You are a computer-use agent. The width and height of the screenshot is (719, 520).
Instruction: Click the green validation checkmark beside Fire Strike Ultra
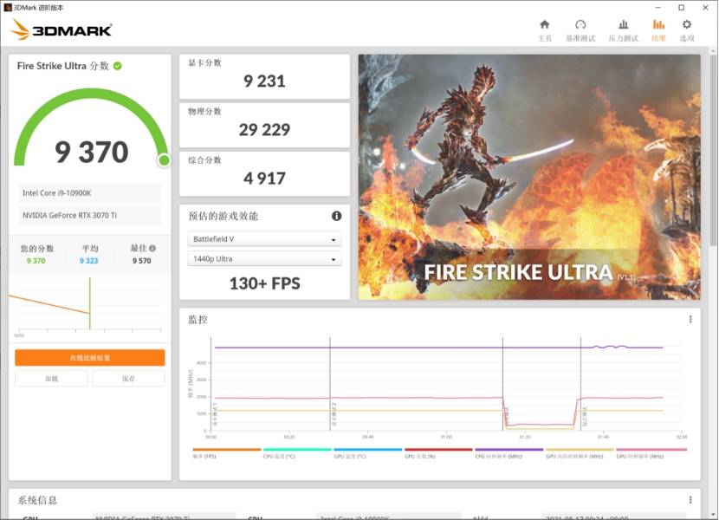click(x=118, y=66)
